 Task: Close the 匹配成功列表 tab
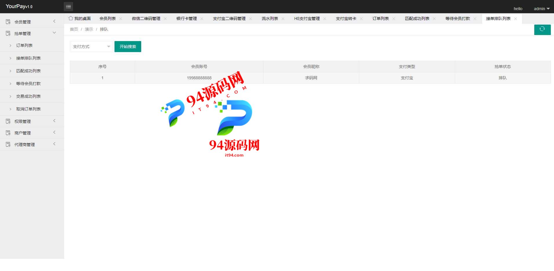coord(434,19)
